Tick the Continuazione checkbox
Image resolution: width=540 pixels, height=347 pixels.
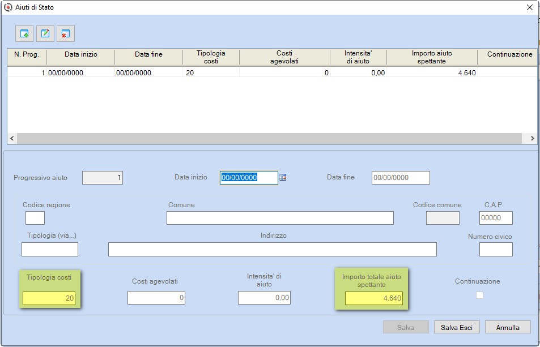(x=479, y=295)
